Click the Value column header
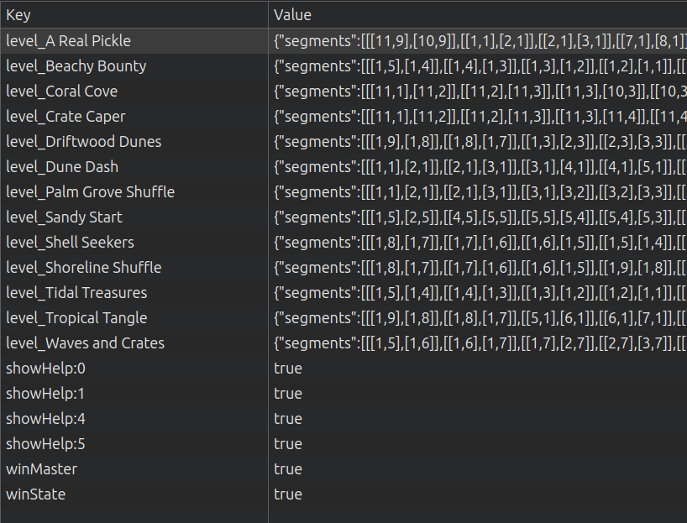Screen dimensions: 687x523 click(x=292, y=15)
